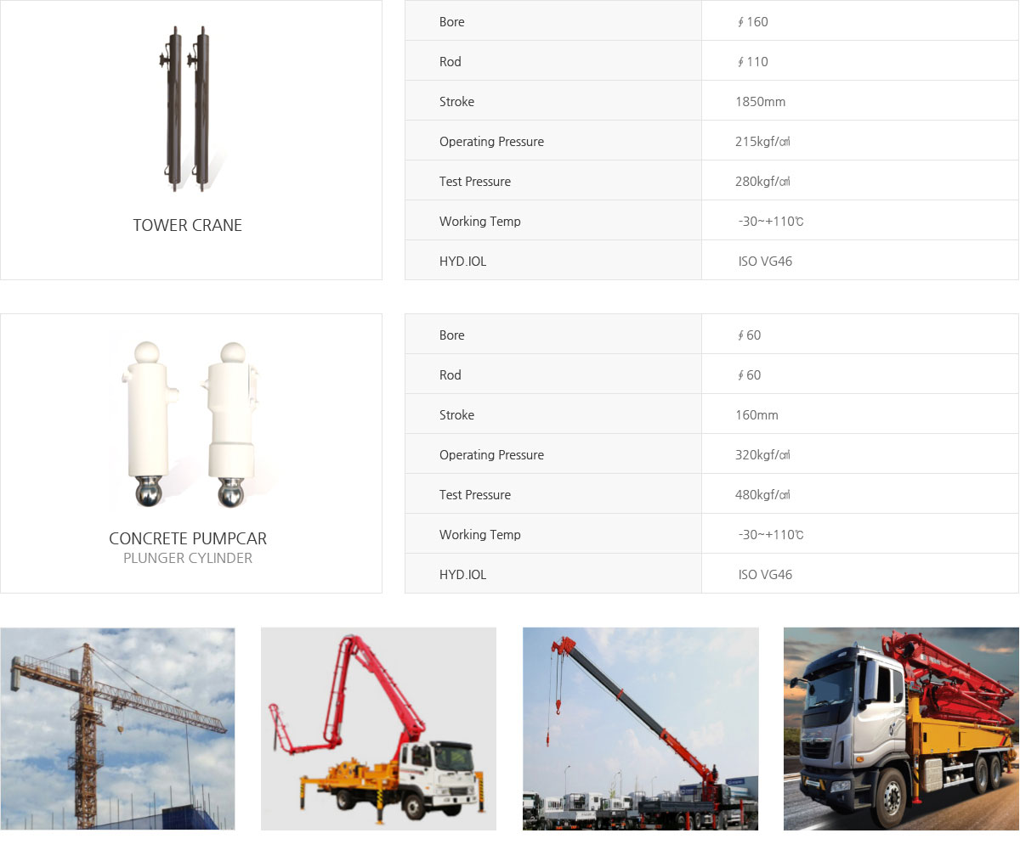Click Concrete Pumpcar oil value "ISO VG46"
This screenshot has height=850, width=1020.
[x=765, y=574]
